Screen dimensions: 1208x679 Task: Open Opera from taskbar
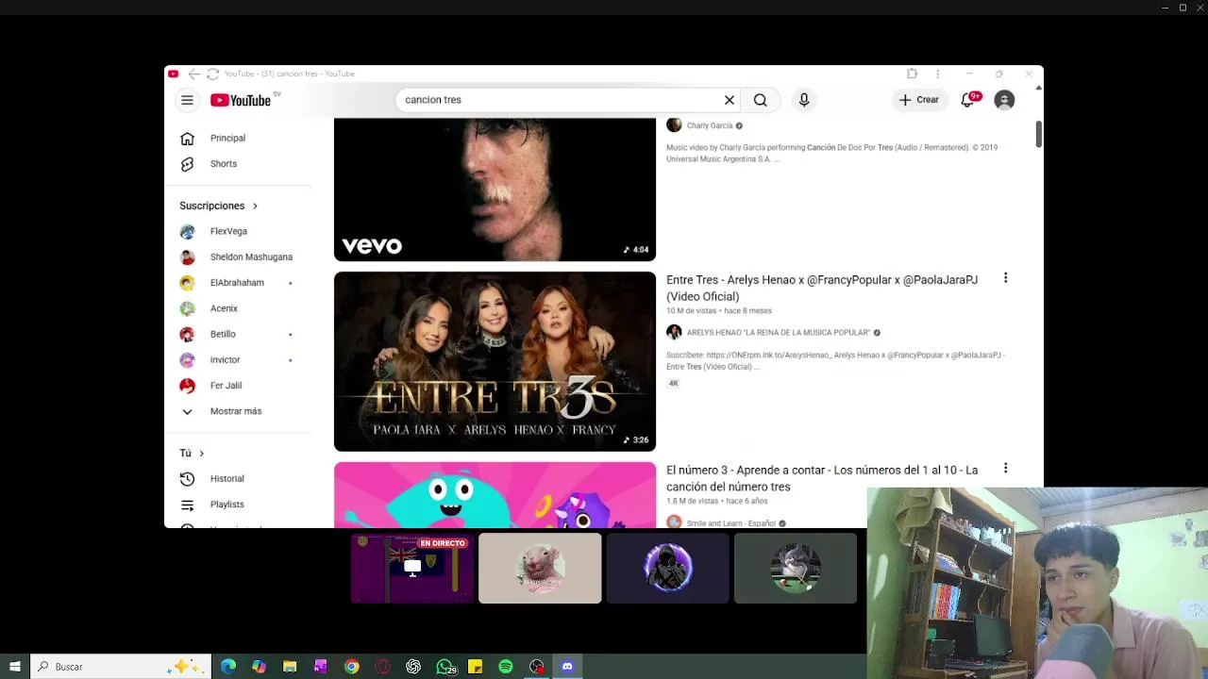[x=382, y=667]
